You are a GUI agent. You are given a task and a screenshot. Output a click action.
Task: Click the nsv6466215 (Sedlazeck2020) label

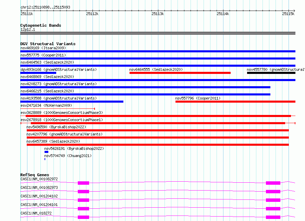point(47,91)
